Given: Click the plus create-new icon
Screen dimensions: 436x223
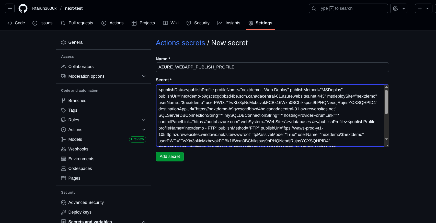Looking at the screenshot, I should [x=420, y=8].
